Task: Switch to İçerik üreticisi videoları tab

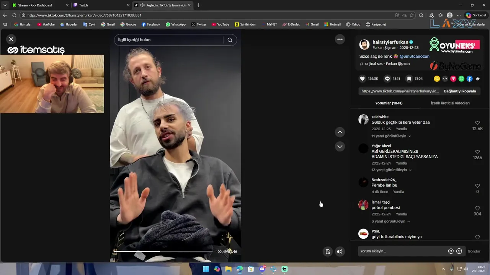Action: [x=450, y=103]
